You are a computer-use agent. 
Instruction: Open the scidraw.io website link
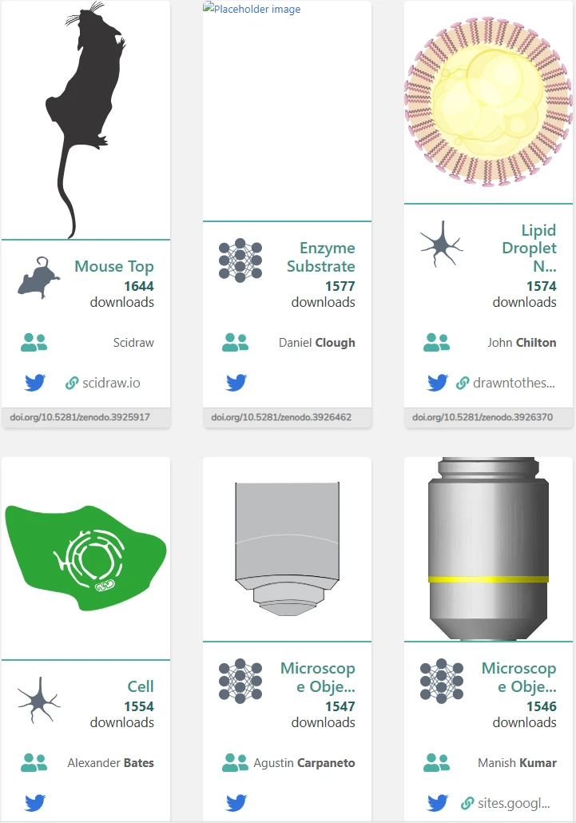103,384
